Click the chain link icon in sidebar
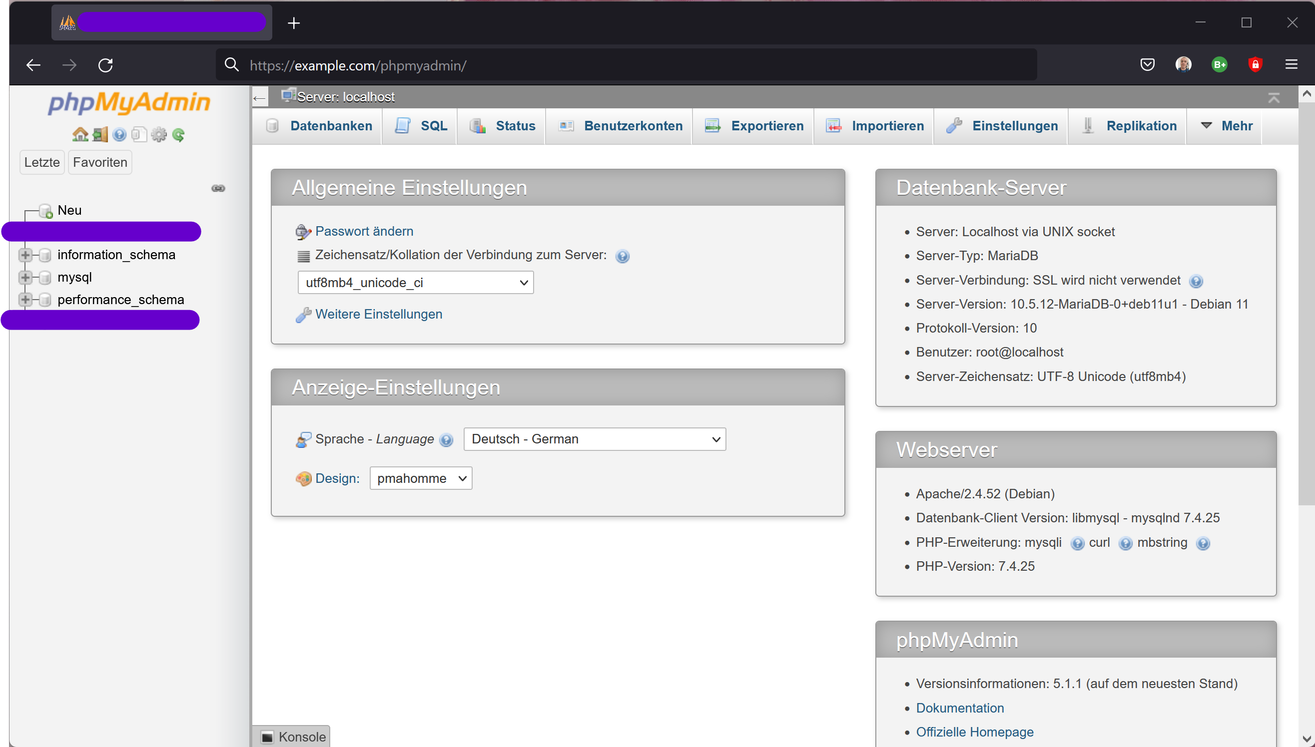Screen dimensions: 1315x747 click(x=218, y=188)
